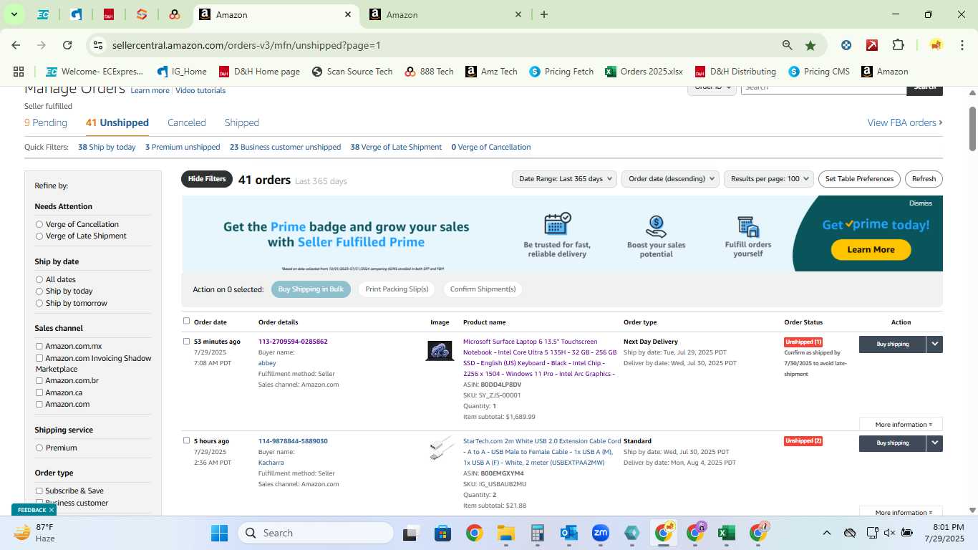Click the Hide Filters button
This screenshot has height=550, width=978.
tap(207, 179)
